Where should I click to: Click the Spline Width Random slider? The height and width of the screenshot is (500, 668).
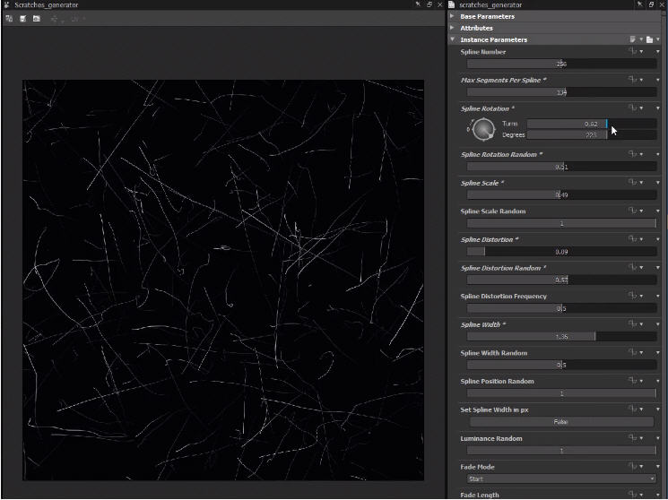(x=561, y=365)
